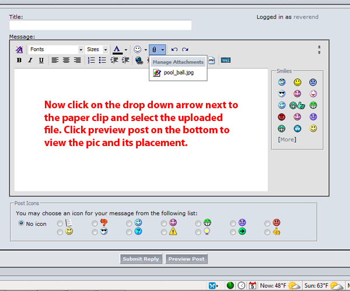
Task: Select the light bulb post icon radio
Action: coord(198,232)
